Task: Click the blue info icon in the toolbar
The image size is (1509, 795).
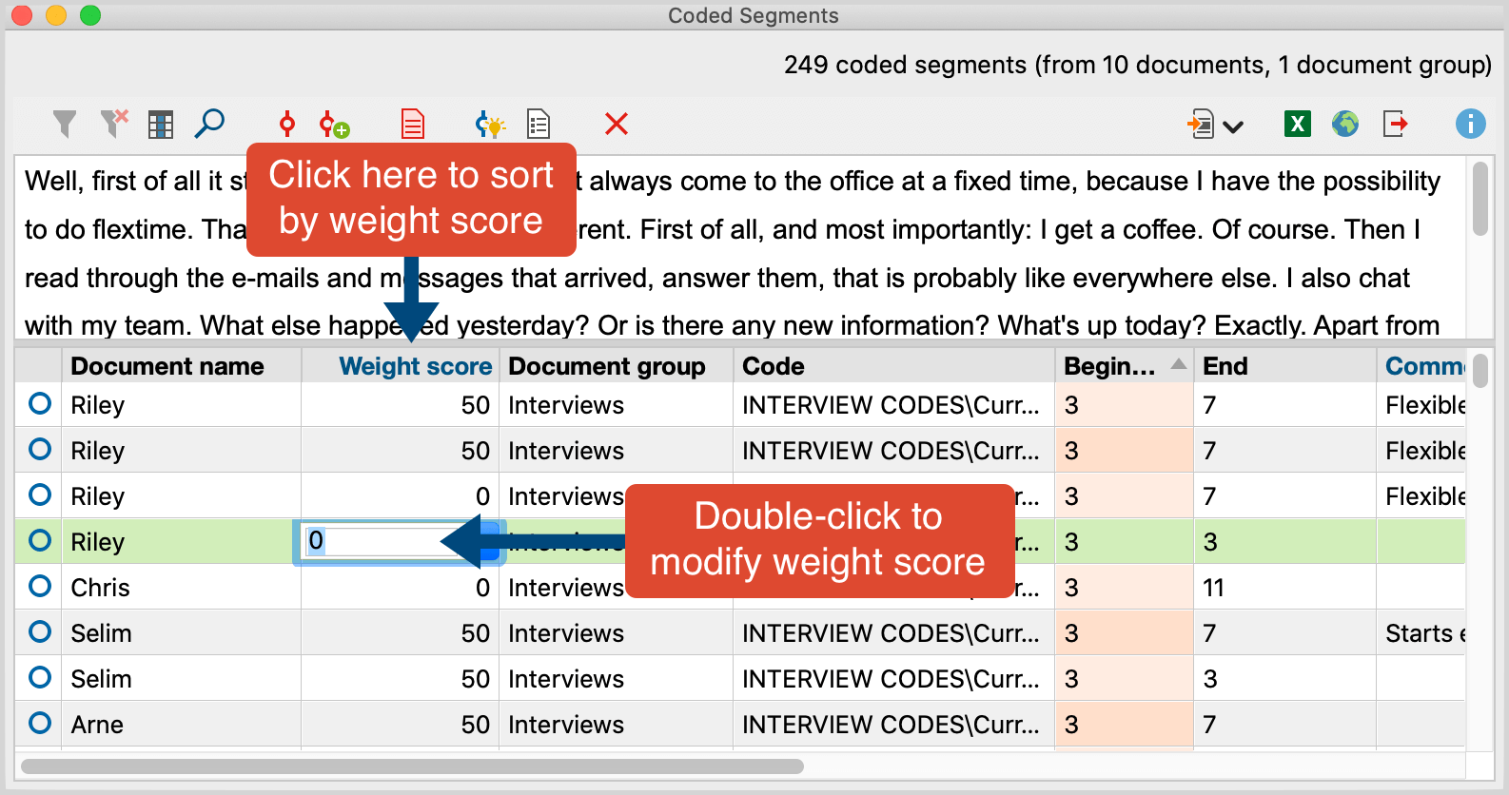Action: [1470, 124]
